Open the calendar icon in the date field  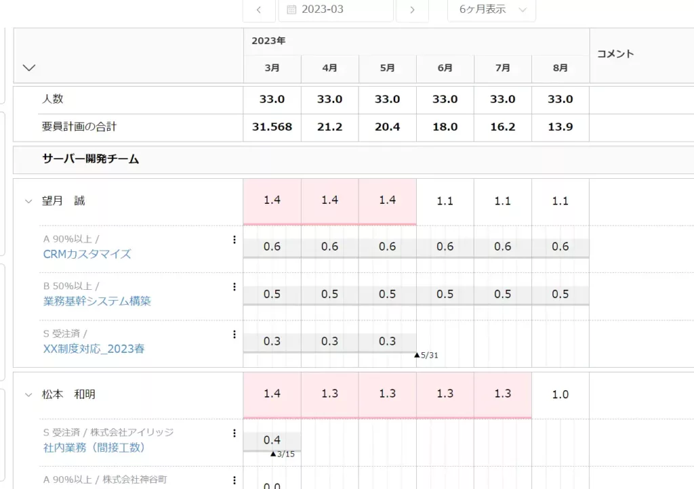pyautogui.click(x=291, y=9)
